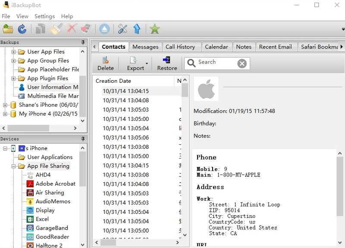Open the Recent Email tab
The height and width of the screenshot is (248, 345).
point(276,47)
